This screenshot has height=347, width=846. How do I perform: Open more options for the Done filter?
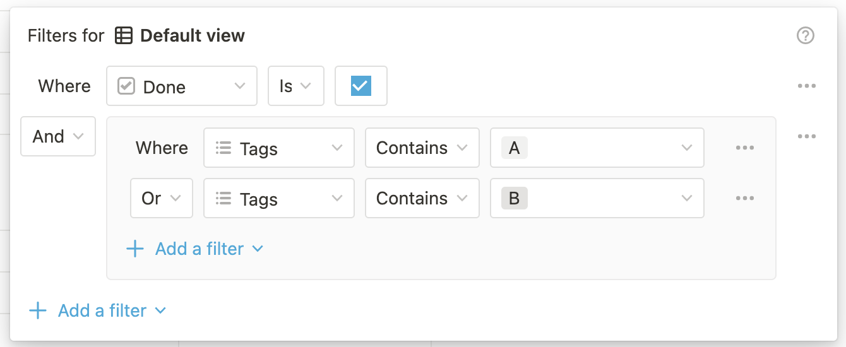click(807, 86)
